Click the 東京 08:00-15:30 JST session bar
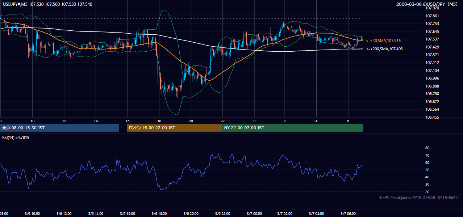 [x=59, y=128]
